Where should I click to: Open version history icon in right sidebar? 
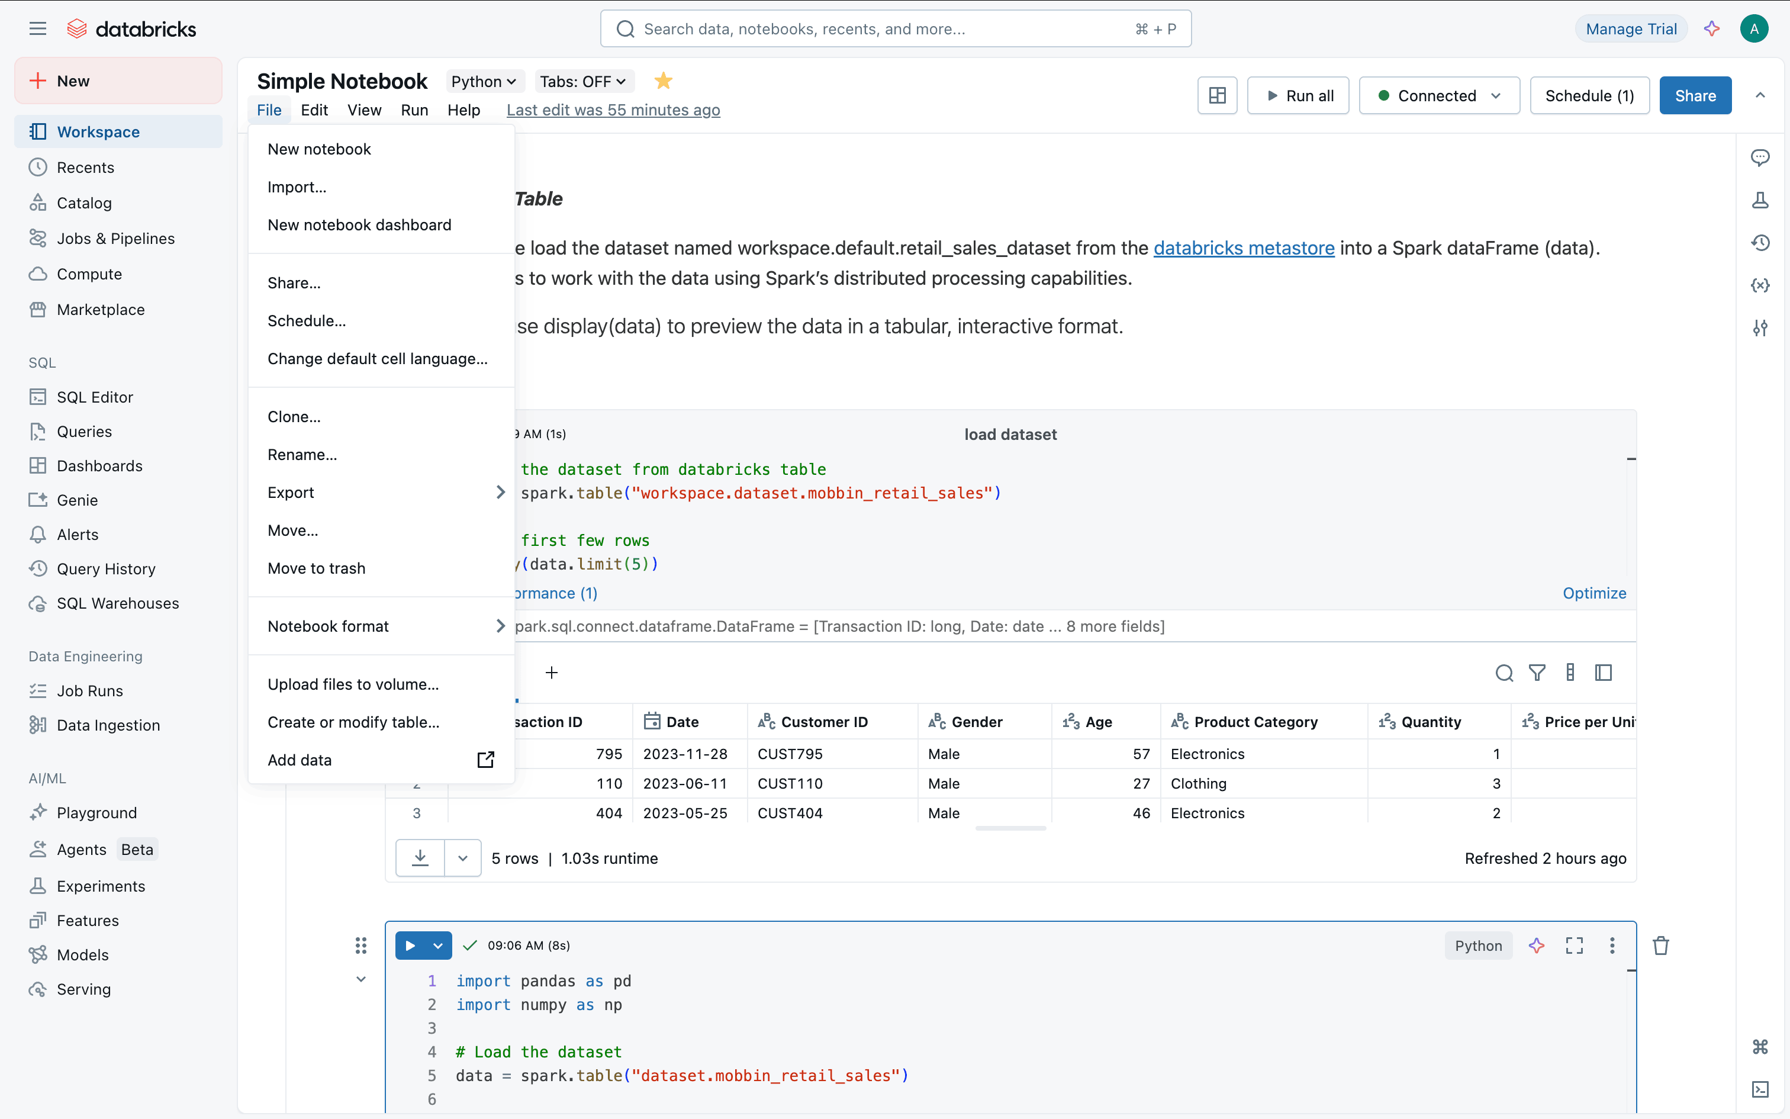point(1760,243)
